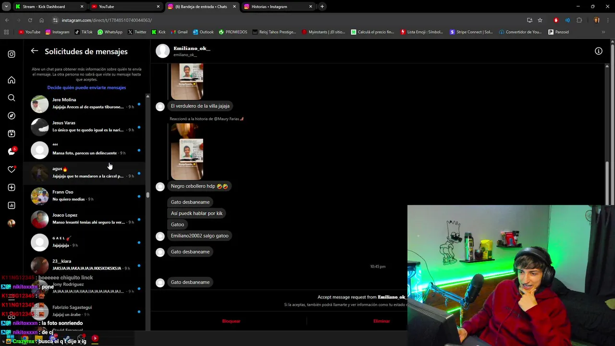Viewport: 615px width, 346px height.
Task: Switch to the YouTube tab
Action: pos(126,7)
